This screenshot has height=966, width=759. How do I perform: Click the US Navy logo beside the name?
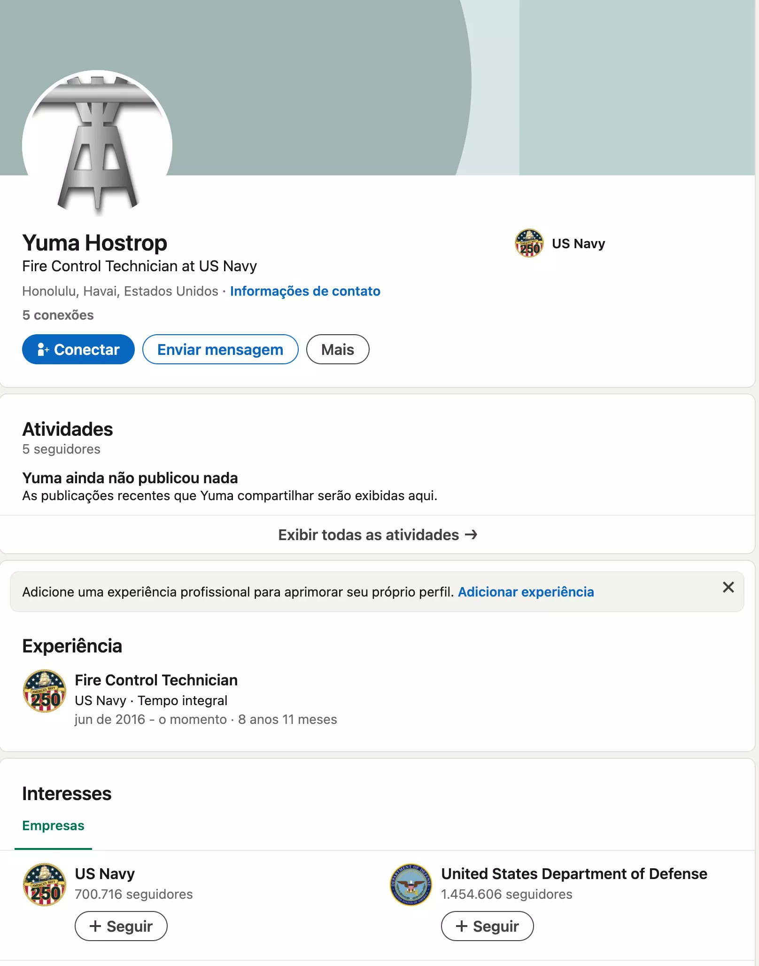[x=529, y=243]
